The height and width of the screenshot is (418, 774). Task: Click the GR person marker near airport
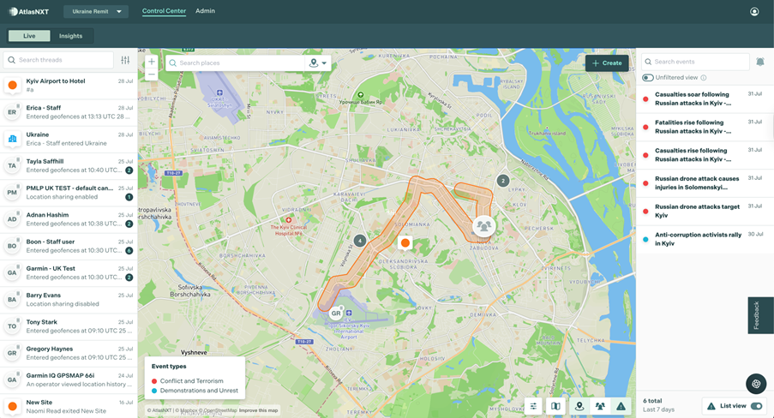click(x=336, y=313)
